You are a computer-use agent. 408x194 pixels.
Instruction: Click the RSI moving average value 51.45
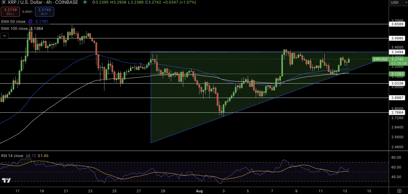click(x=43, y=156)
